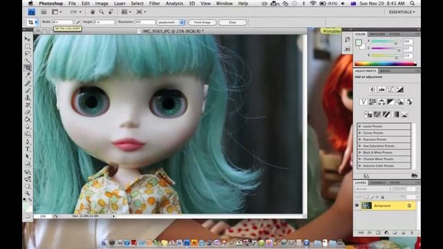Add an Exposure adjustment

click(399, 89)
